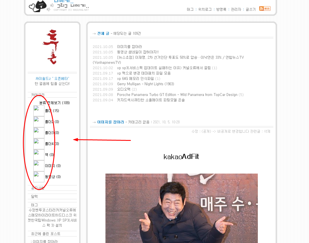Open the 동영상 (0) category

point(53,177)
